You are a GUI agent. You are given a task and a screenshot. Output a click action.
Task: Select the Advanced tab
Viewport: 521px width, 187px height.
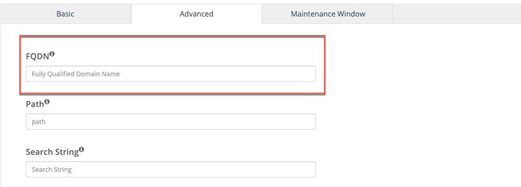pos(196,14)
